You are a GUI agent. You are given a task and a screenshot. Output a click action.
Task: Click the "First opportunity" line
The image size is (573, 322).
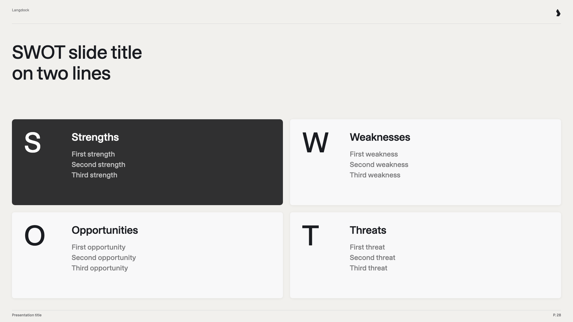98,247
